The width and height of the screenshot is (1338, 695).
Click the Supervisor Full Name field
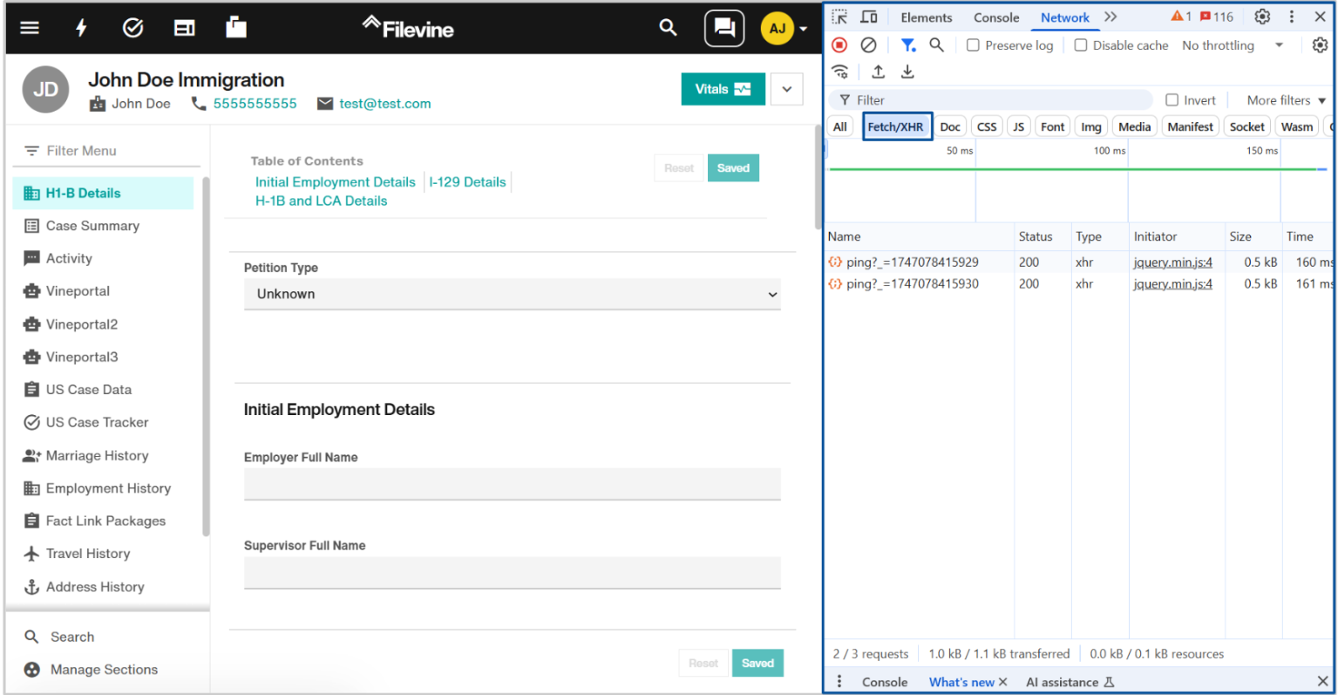coord(513,573)
